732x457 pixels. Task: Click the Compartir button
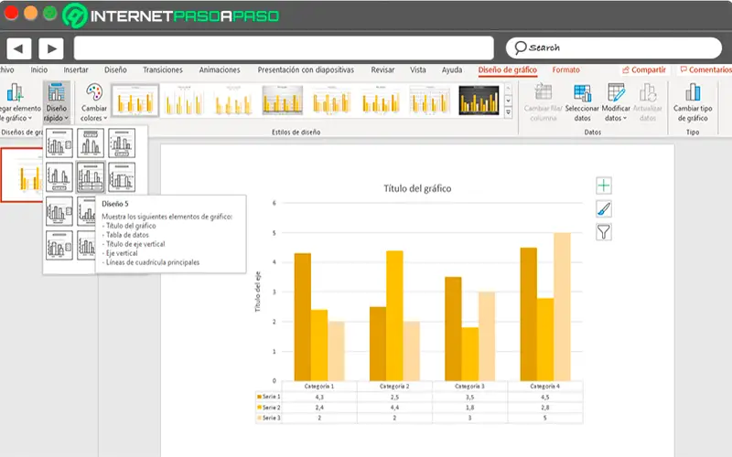[644, 69]
